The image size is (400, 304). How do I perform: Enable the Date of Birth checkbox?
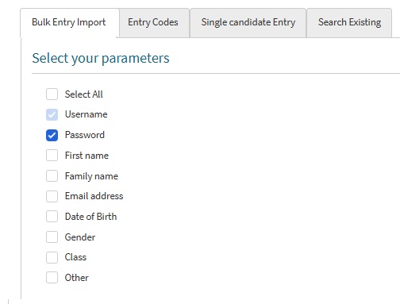point(52,217)
